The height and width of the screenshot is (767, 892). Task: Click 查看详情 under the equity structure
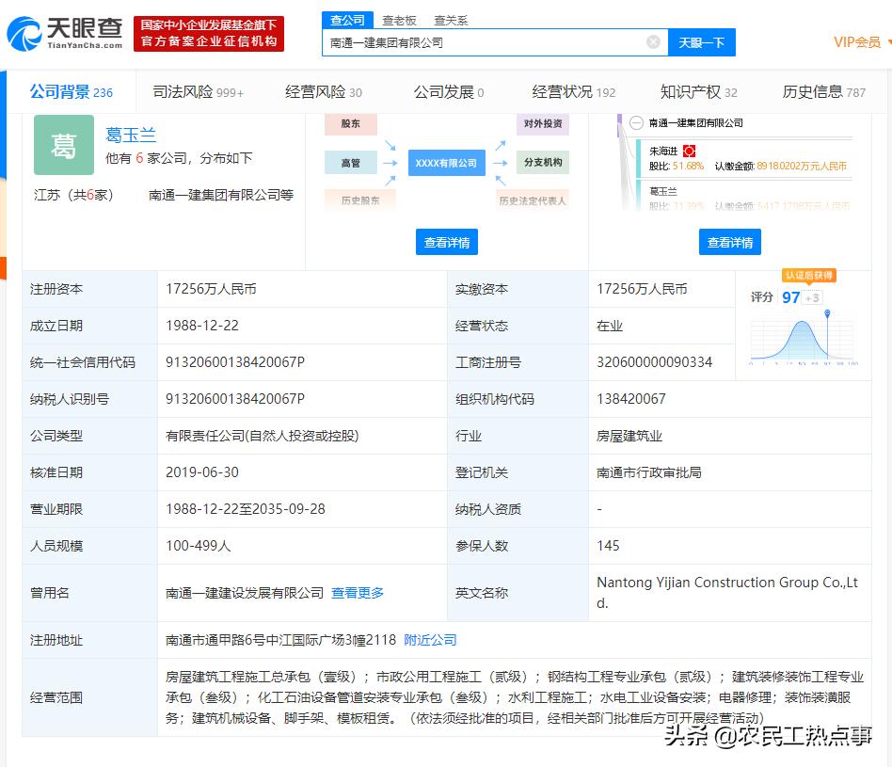click(729, 242)
